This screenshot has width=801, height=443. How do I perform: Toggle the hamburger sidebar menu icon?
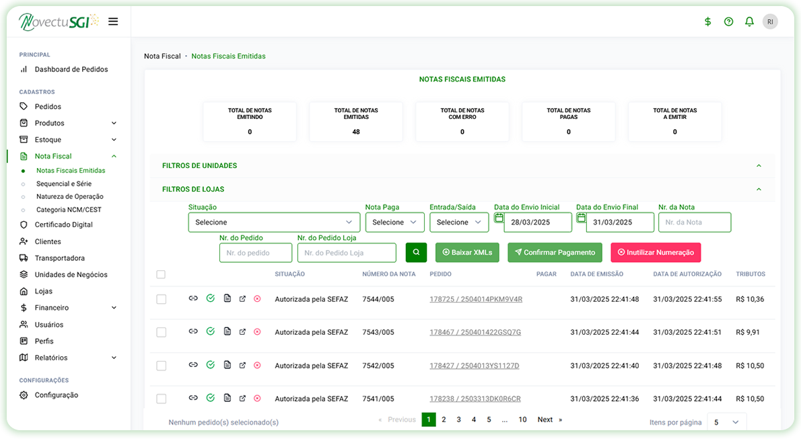click(x=113, y=22)
